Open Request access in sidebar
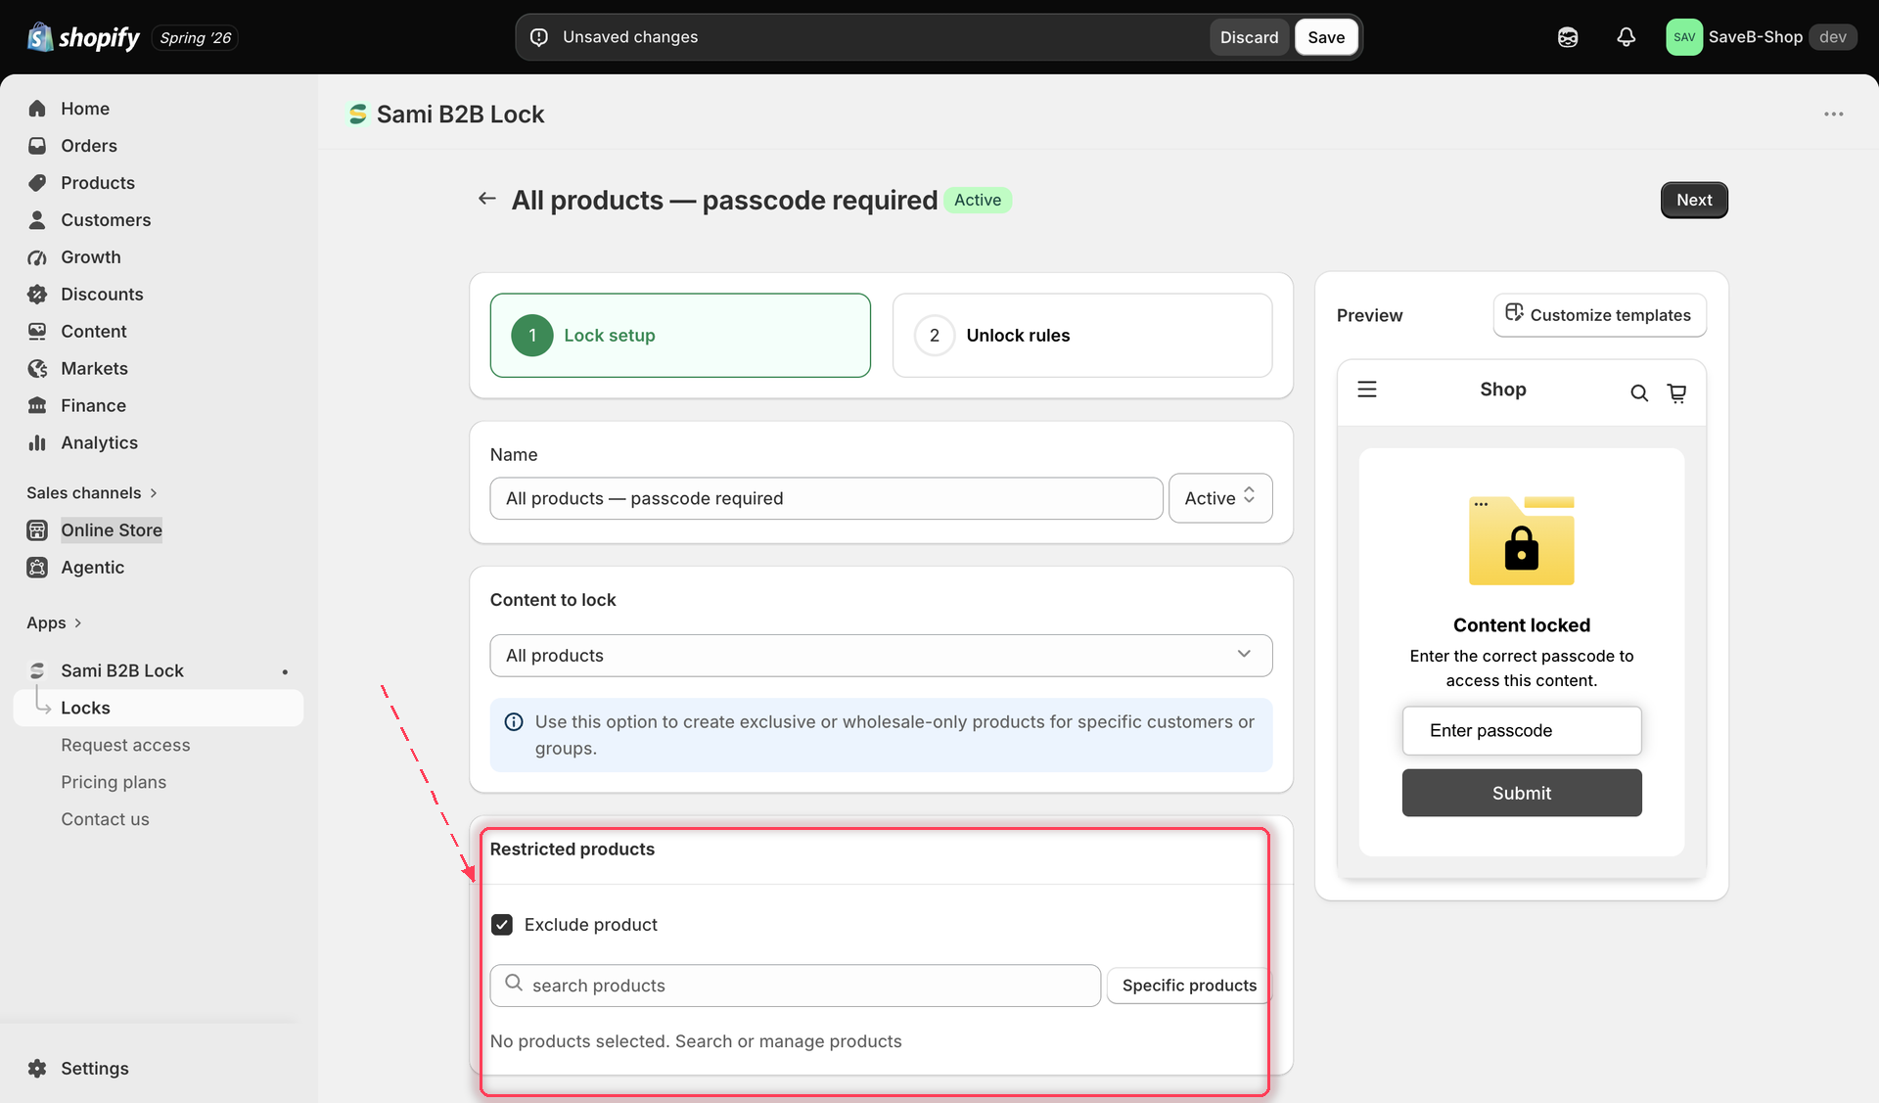Image resolution: width=1879 pixels, height=1103 pixels. tap(125, 745)
